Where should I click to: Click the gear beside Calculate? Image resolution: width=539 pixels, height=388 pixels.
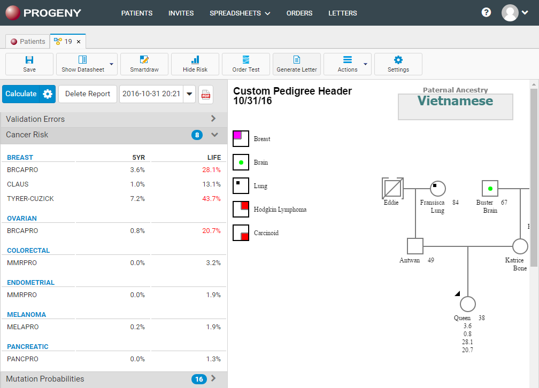tap(48, 94)
